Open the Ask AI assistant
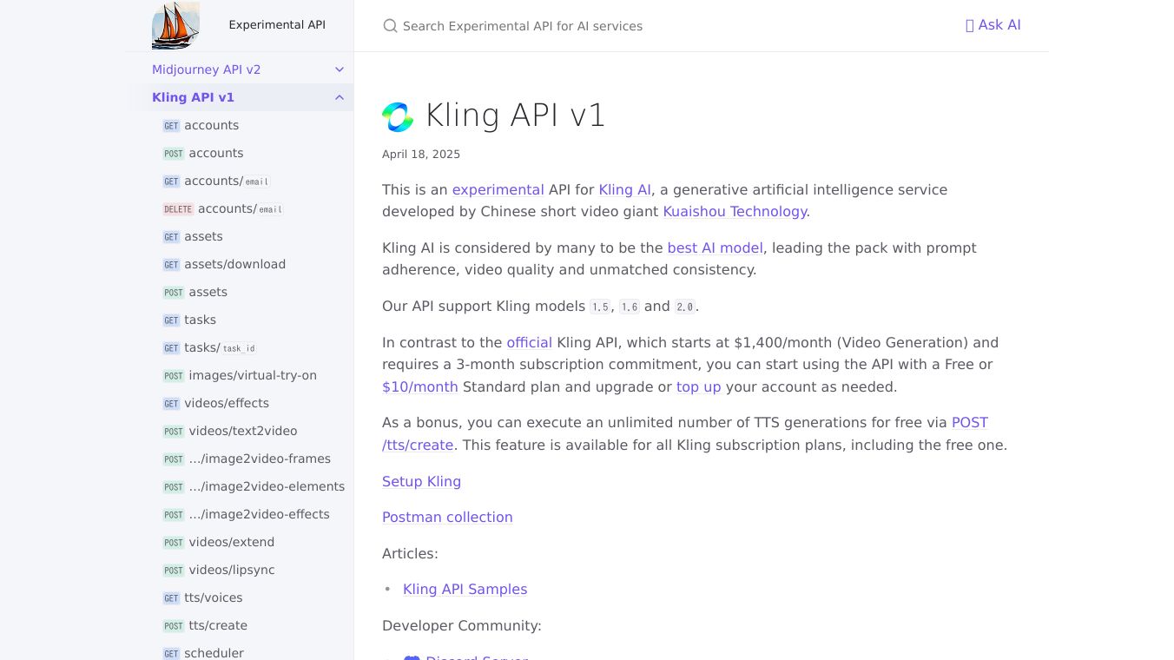1174x660 pixels. pyautogui.click(x=993, y=25)
